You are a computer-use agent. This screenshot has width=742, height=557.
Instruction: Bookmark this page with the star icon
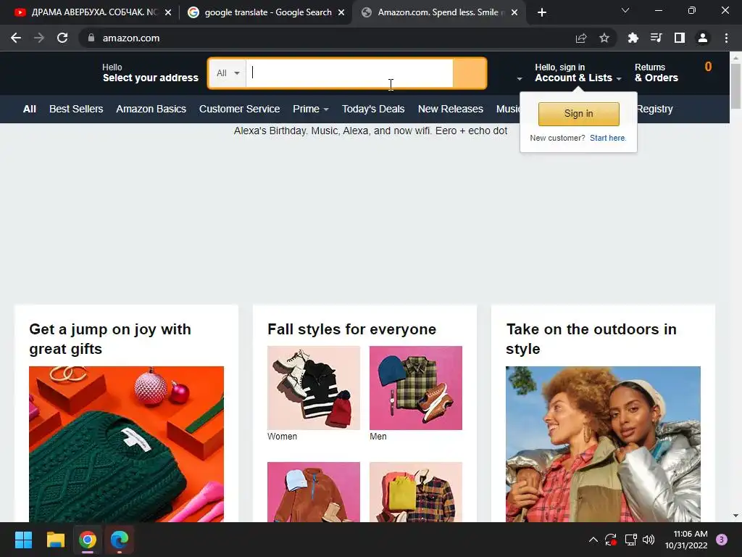coord(604,38)
